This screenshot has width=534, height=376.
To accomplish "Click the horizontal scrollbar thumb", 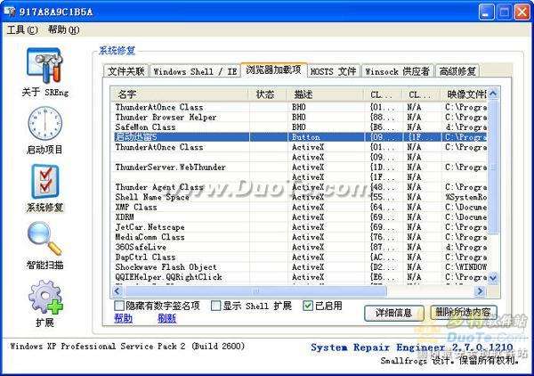I will pyautogui.click(x=255, y=290).
